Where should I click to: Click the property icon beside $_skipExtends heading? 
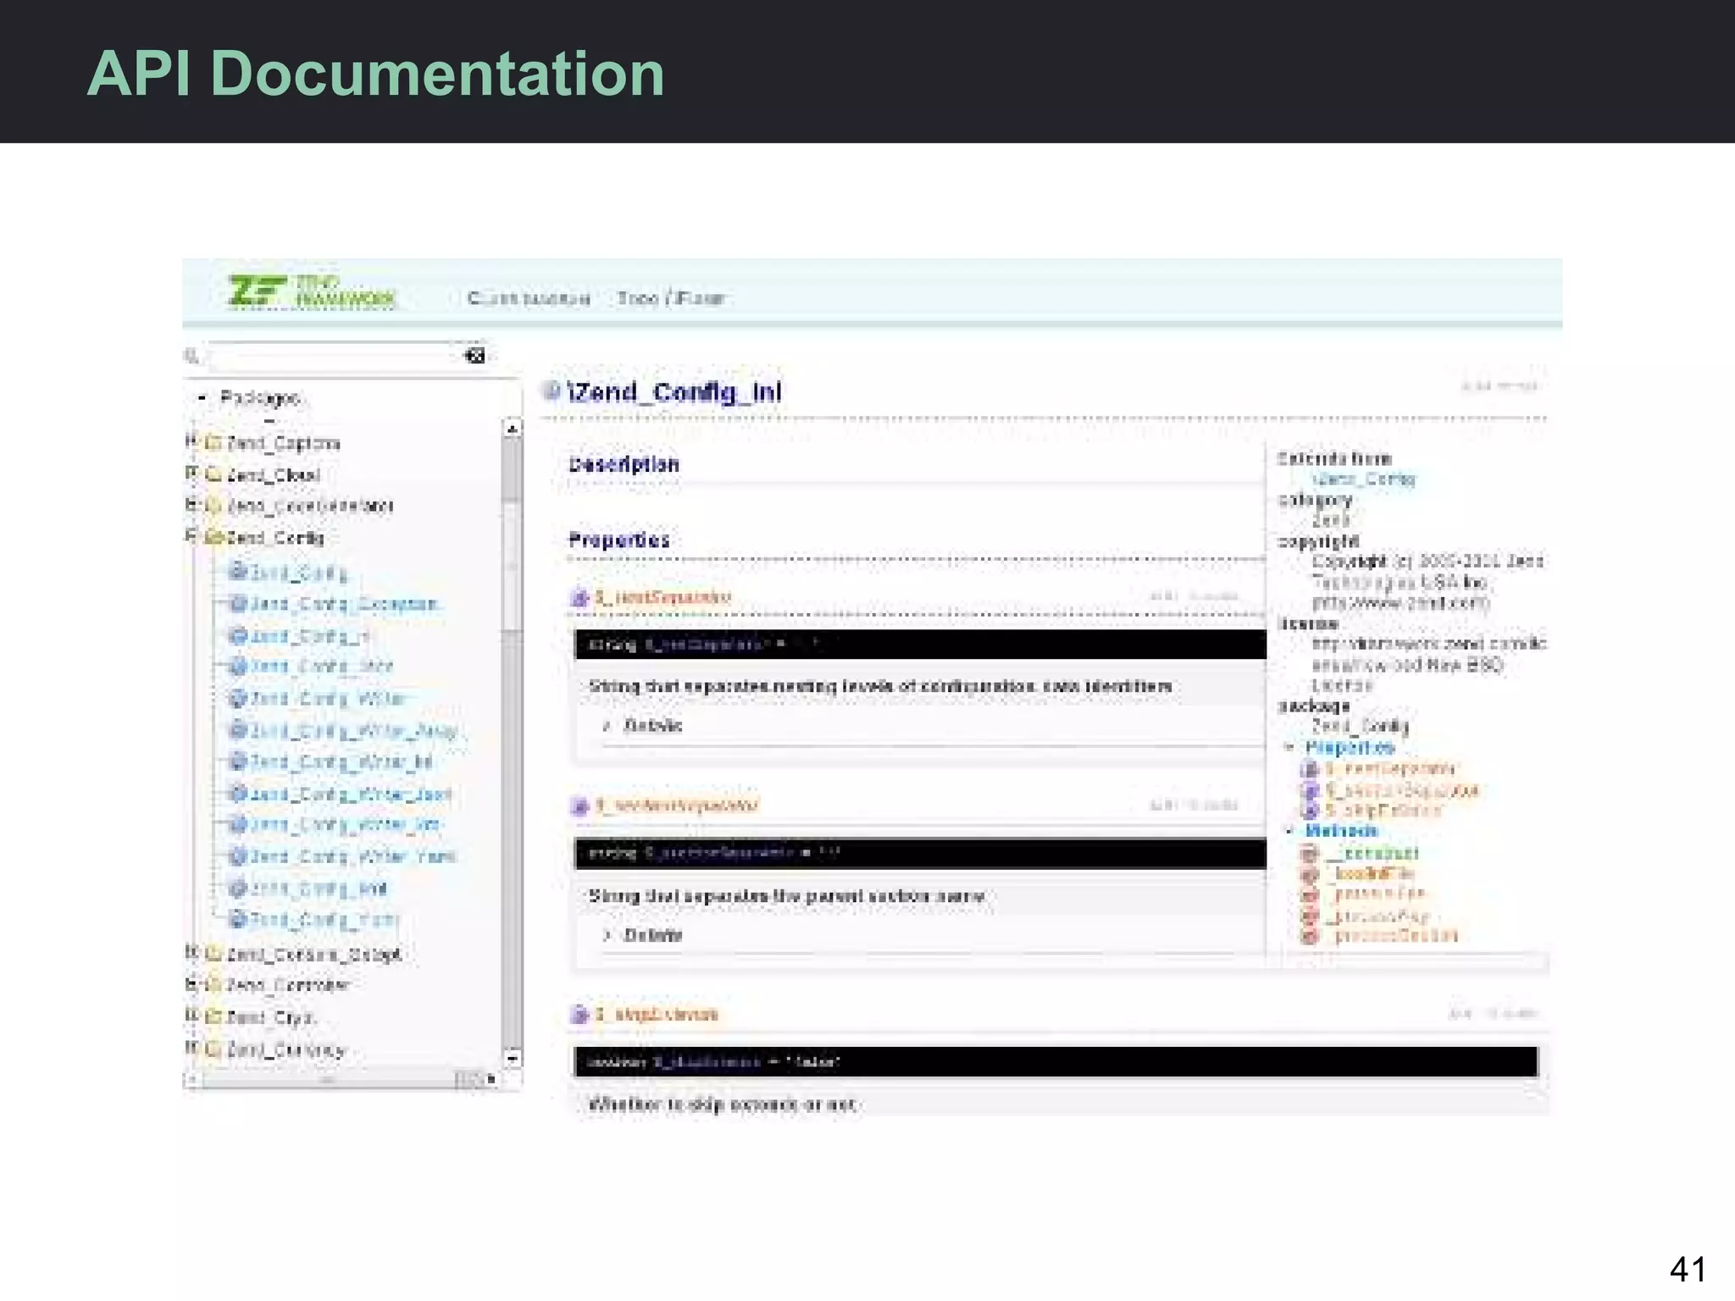tap(580, 1014)
